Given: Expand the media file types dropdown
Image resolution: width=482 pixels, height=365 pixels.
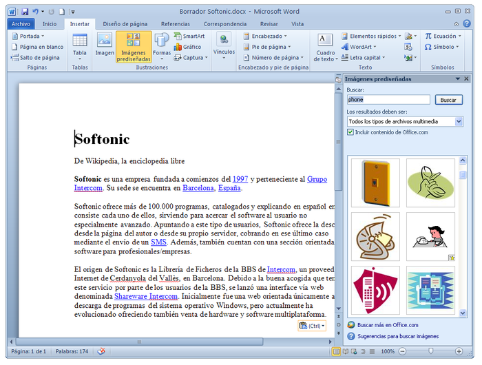Looking at the screenshot, I should 459,121.
